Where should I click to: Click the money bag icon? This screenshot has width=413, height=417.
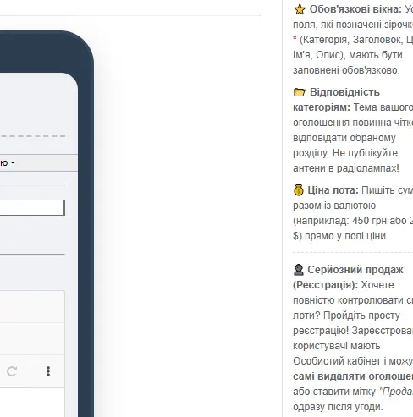point(299,190)
